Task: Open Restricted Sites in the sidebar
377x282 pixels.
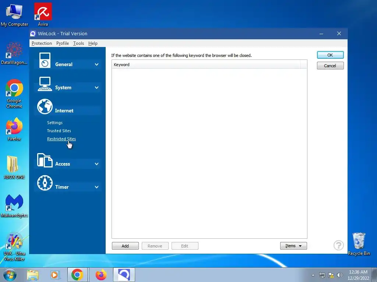Action: pyautogui.click(x=61, y=139)
